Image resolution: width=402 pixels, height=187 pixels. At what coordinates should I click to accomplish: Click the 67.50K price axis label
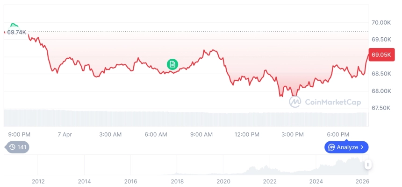pyautogui.click(x=381, y=108)
